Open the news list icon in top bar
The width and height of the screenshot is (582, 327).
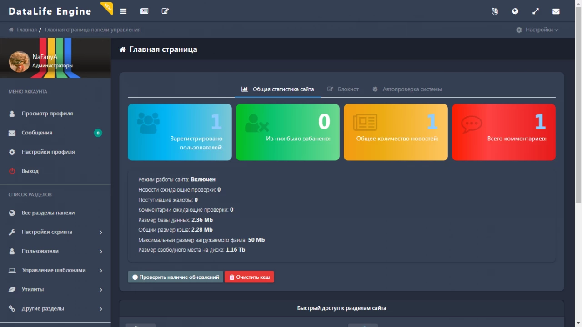point(144,11)
